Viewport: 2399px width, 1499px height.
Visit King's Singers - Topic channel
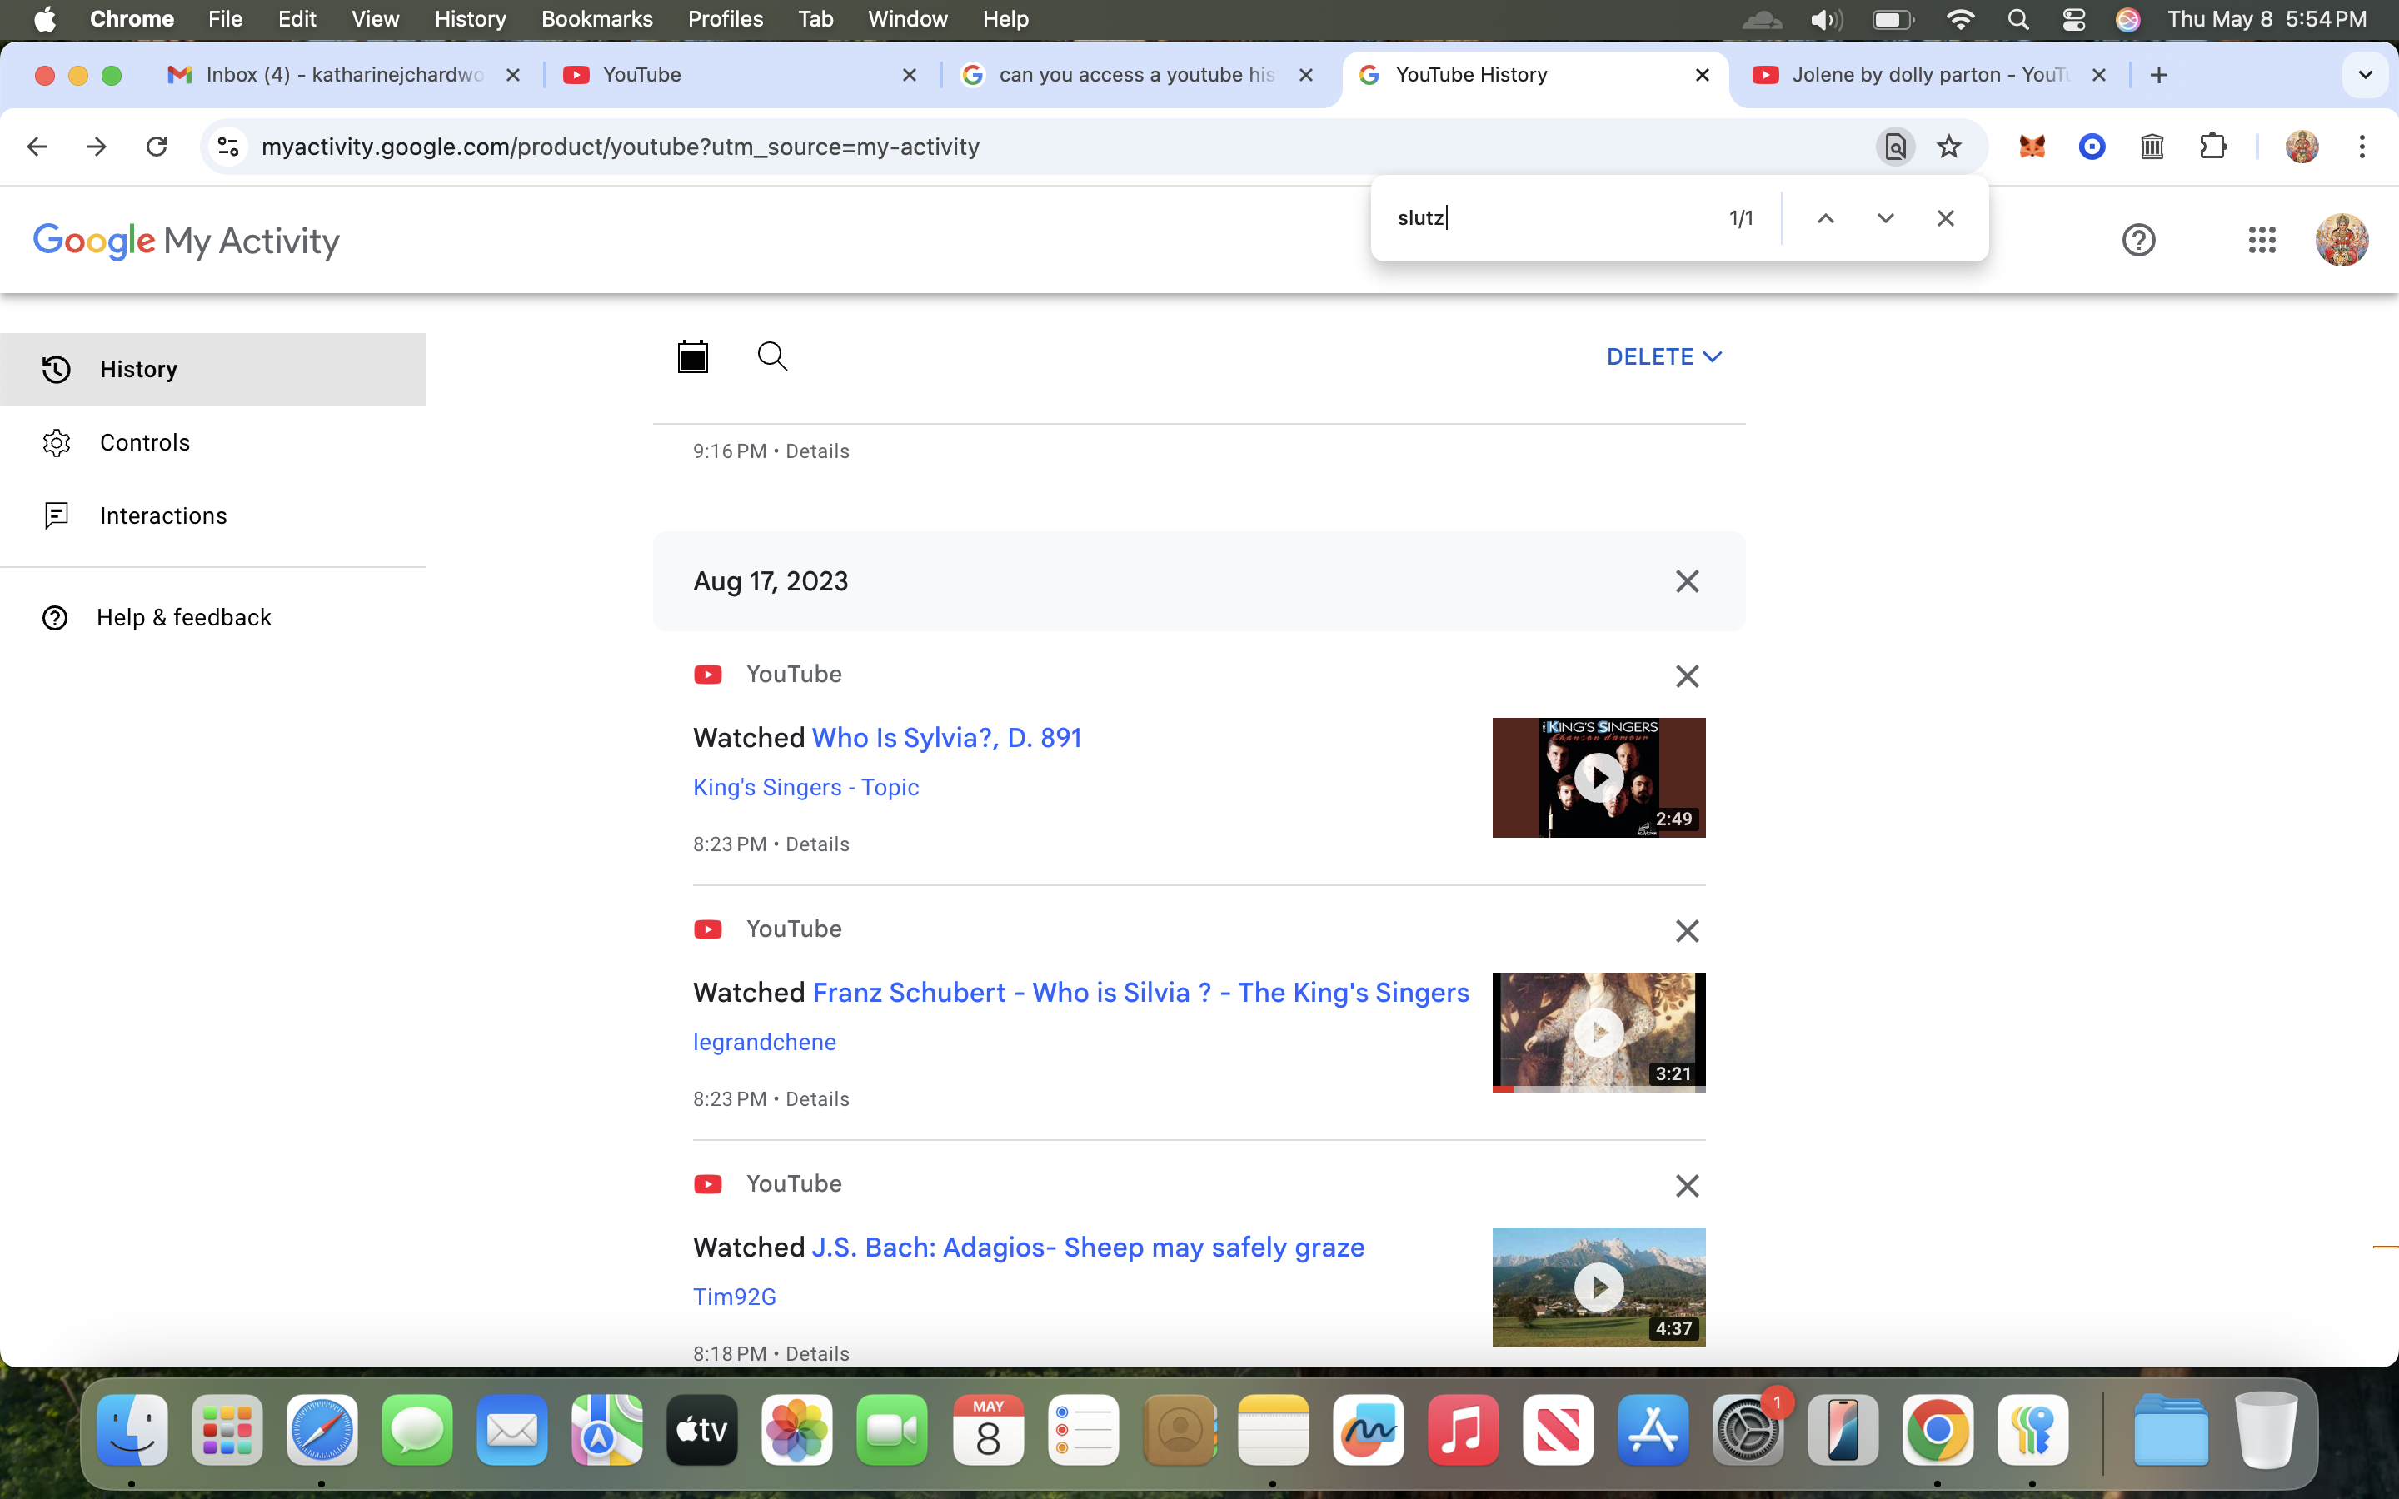tap(806, 787)
